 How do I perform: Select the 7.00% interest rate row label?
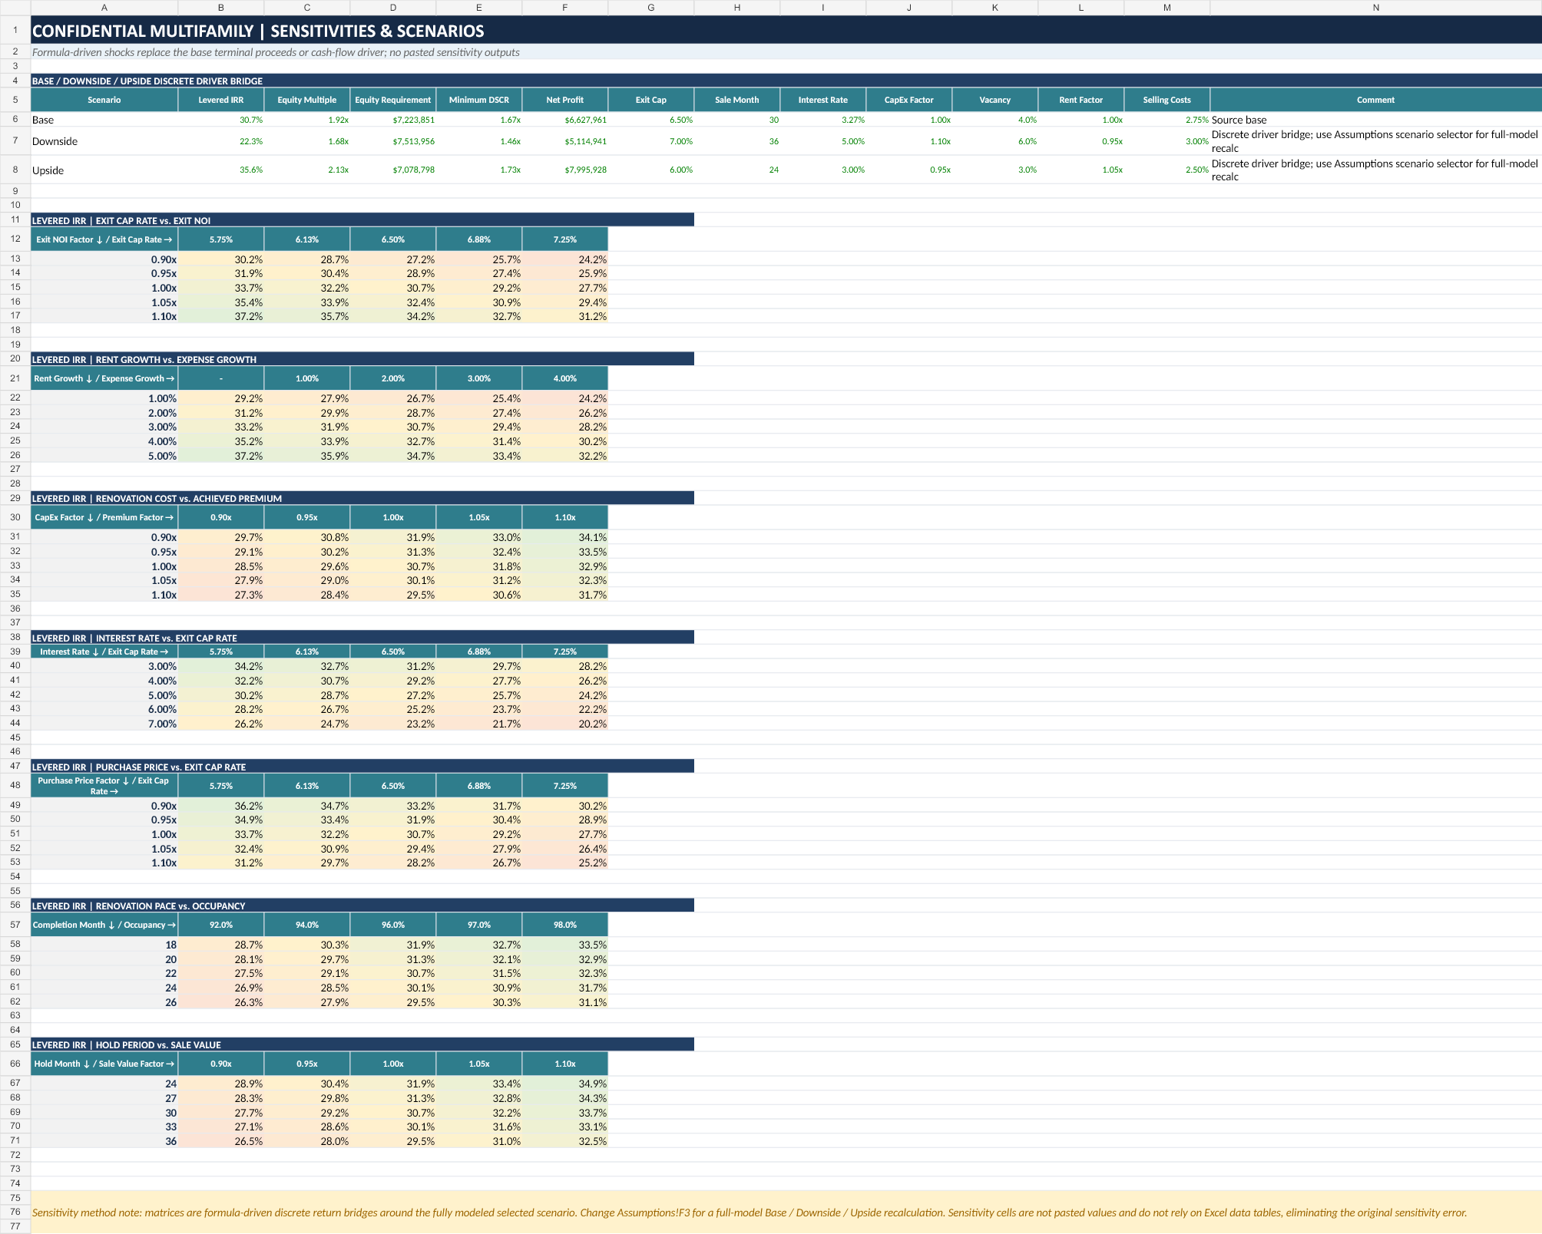104,724
